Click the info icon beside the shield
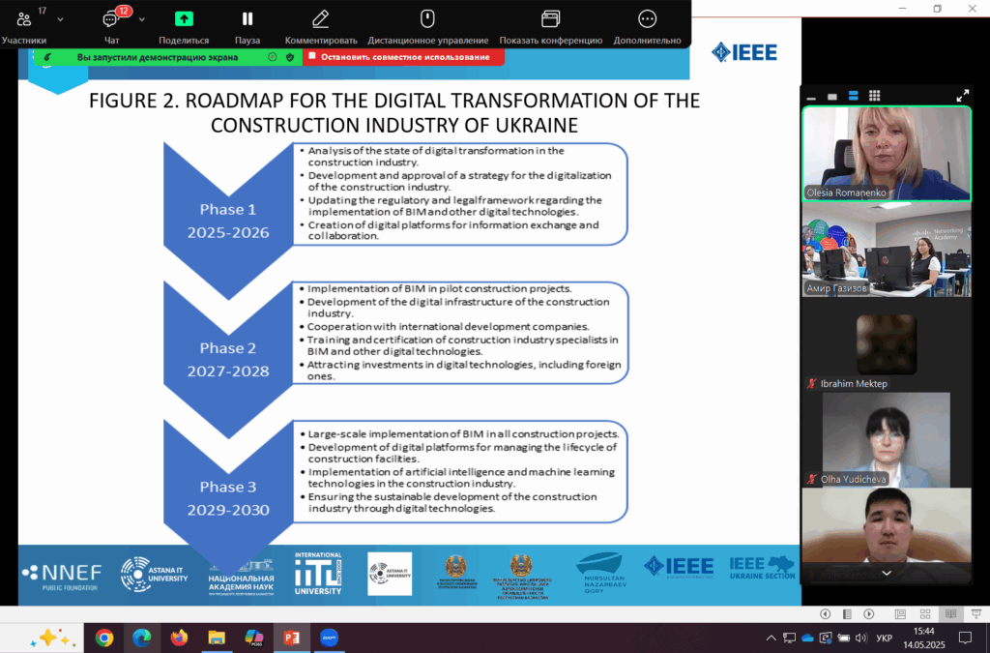The width and height of the screenshot is (990, 653). click(x=272, y=57)
